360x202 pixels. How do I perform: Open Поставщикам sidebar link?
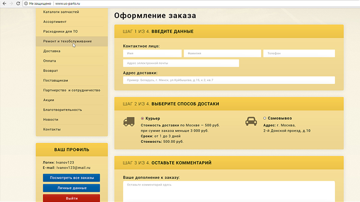click(x=56, y=80)
